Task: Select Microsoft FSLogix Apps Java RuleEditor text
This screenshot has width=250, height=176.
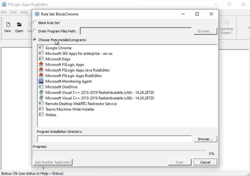Action: [x=77, y=70]
